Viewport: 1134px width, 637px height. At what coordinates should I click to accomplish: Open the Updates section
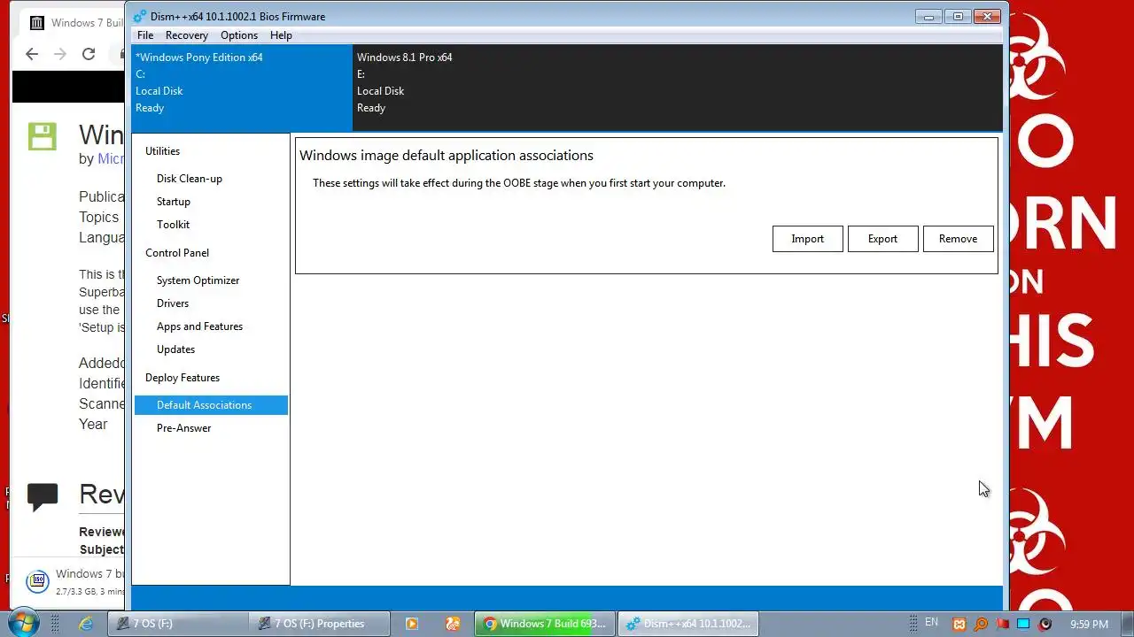pyautogui.click(x=175, y=349)
